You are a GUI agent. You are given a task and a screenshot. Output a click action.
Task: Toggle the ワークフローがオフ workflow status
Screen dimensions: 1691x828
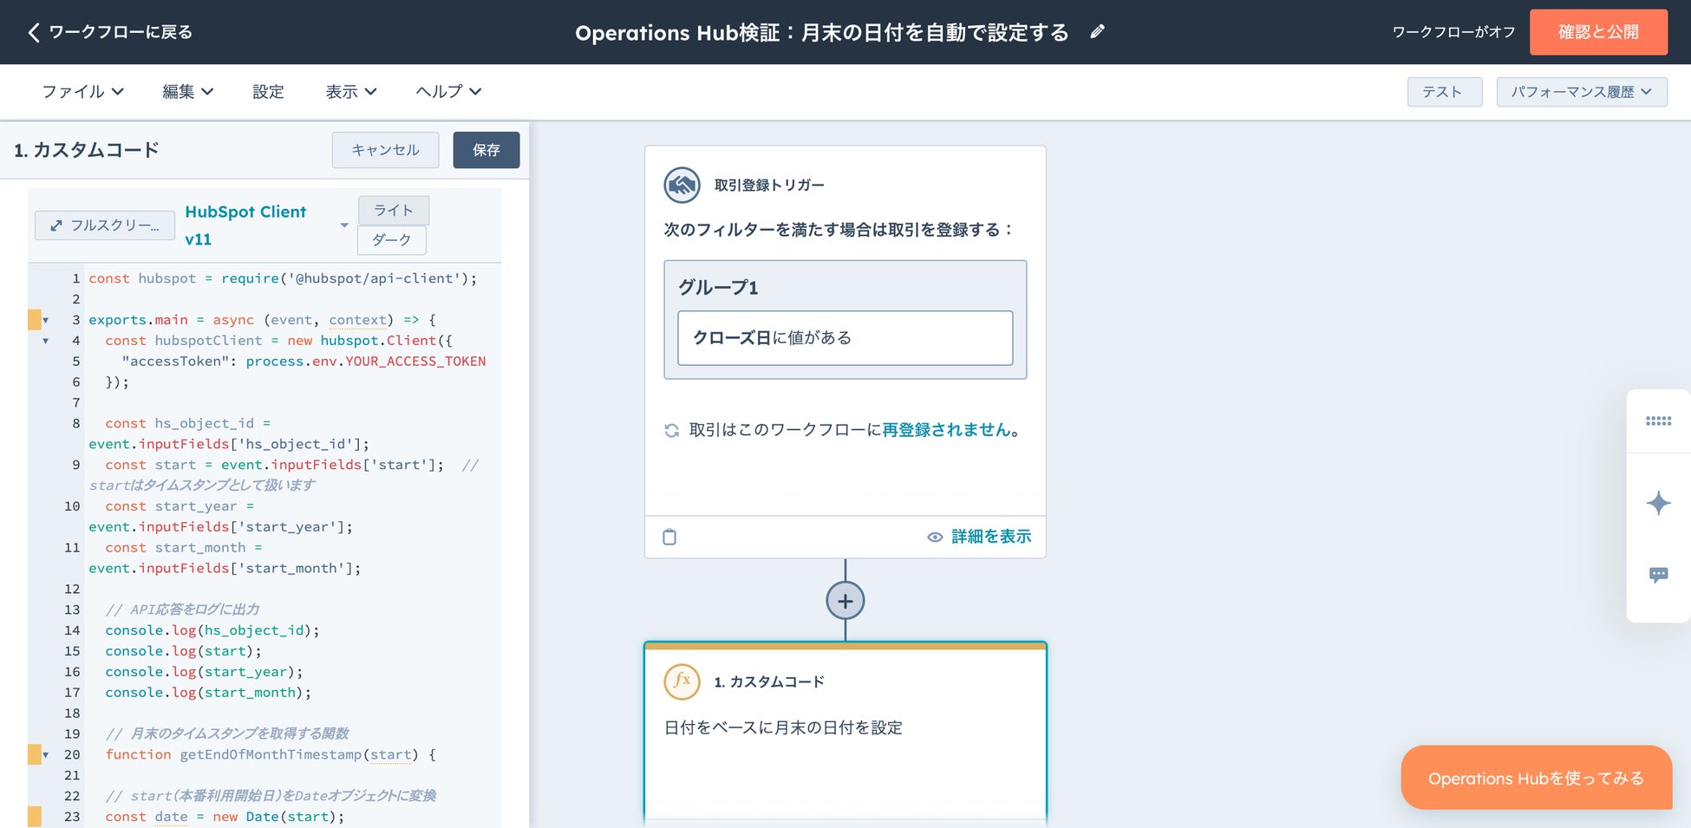(1453, 32)
